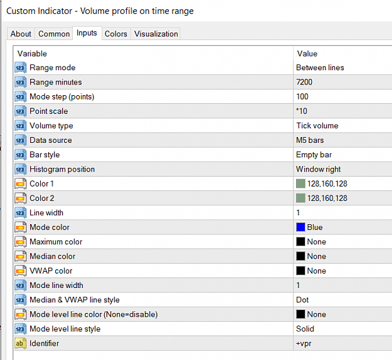Click the color icon beside VWAP color
The height and width of the screenshot is (360, 392).
(21, 271)
